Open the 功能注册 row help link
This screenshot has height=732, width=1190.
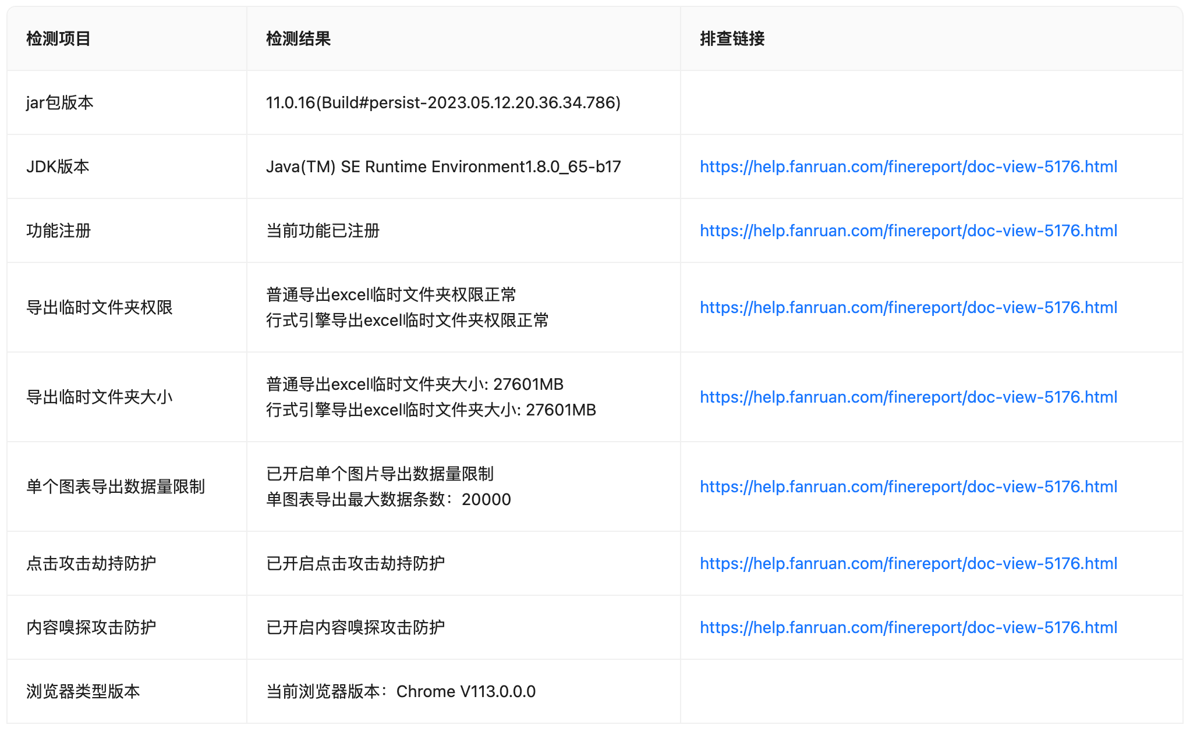point(908,231)
